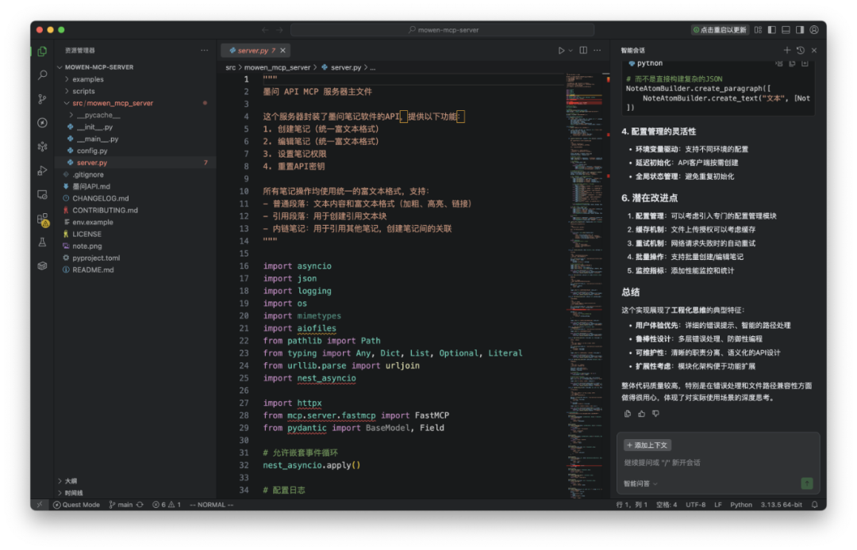Screen dimensions: 857x550
Task: Open the Testing flask view
Action: click(42, 243)
